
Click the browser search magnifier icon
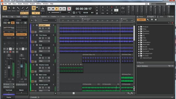169,23
